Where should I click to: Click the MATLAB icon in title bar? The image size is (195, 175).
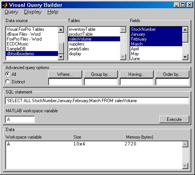tap(5, 5)
